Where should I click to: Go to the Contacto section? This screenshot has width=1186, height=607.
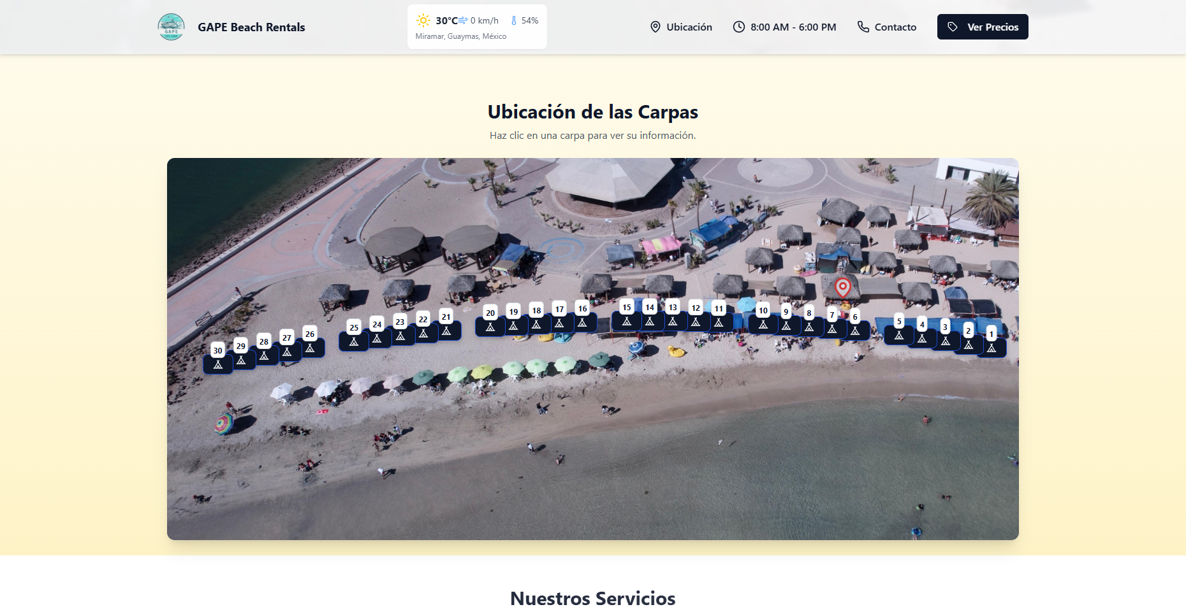[x=886, y=27]
